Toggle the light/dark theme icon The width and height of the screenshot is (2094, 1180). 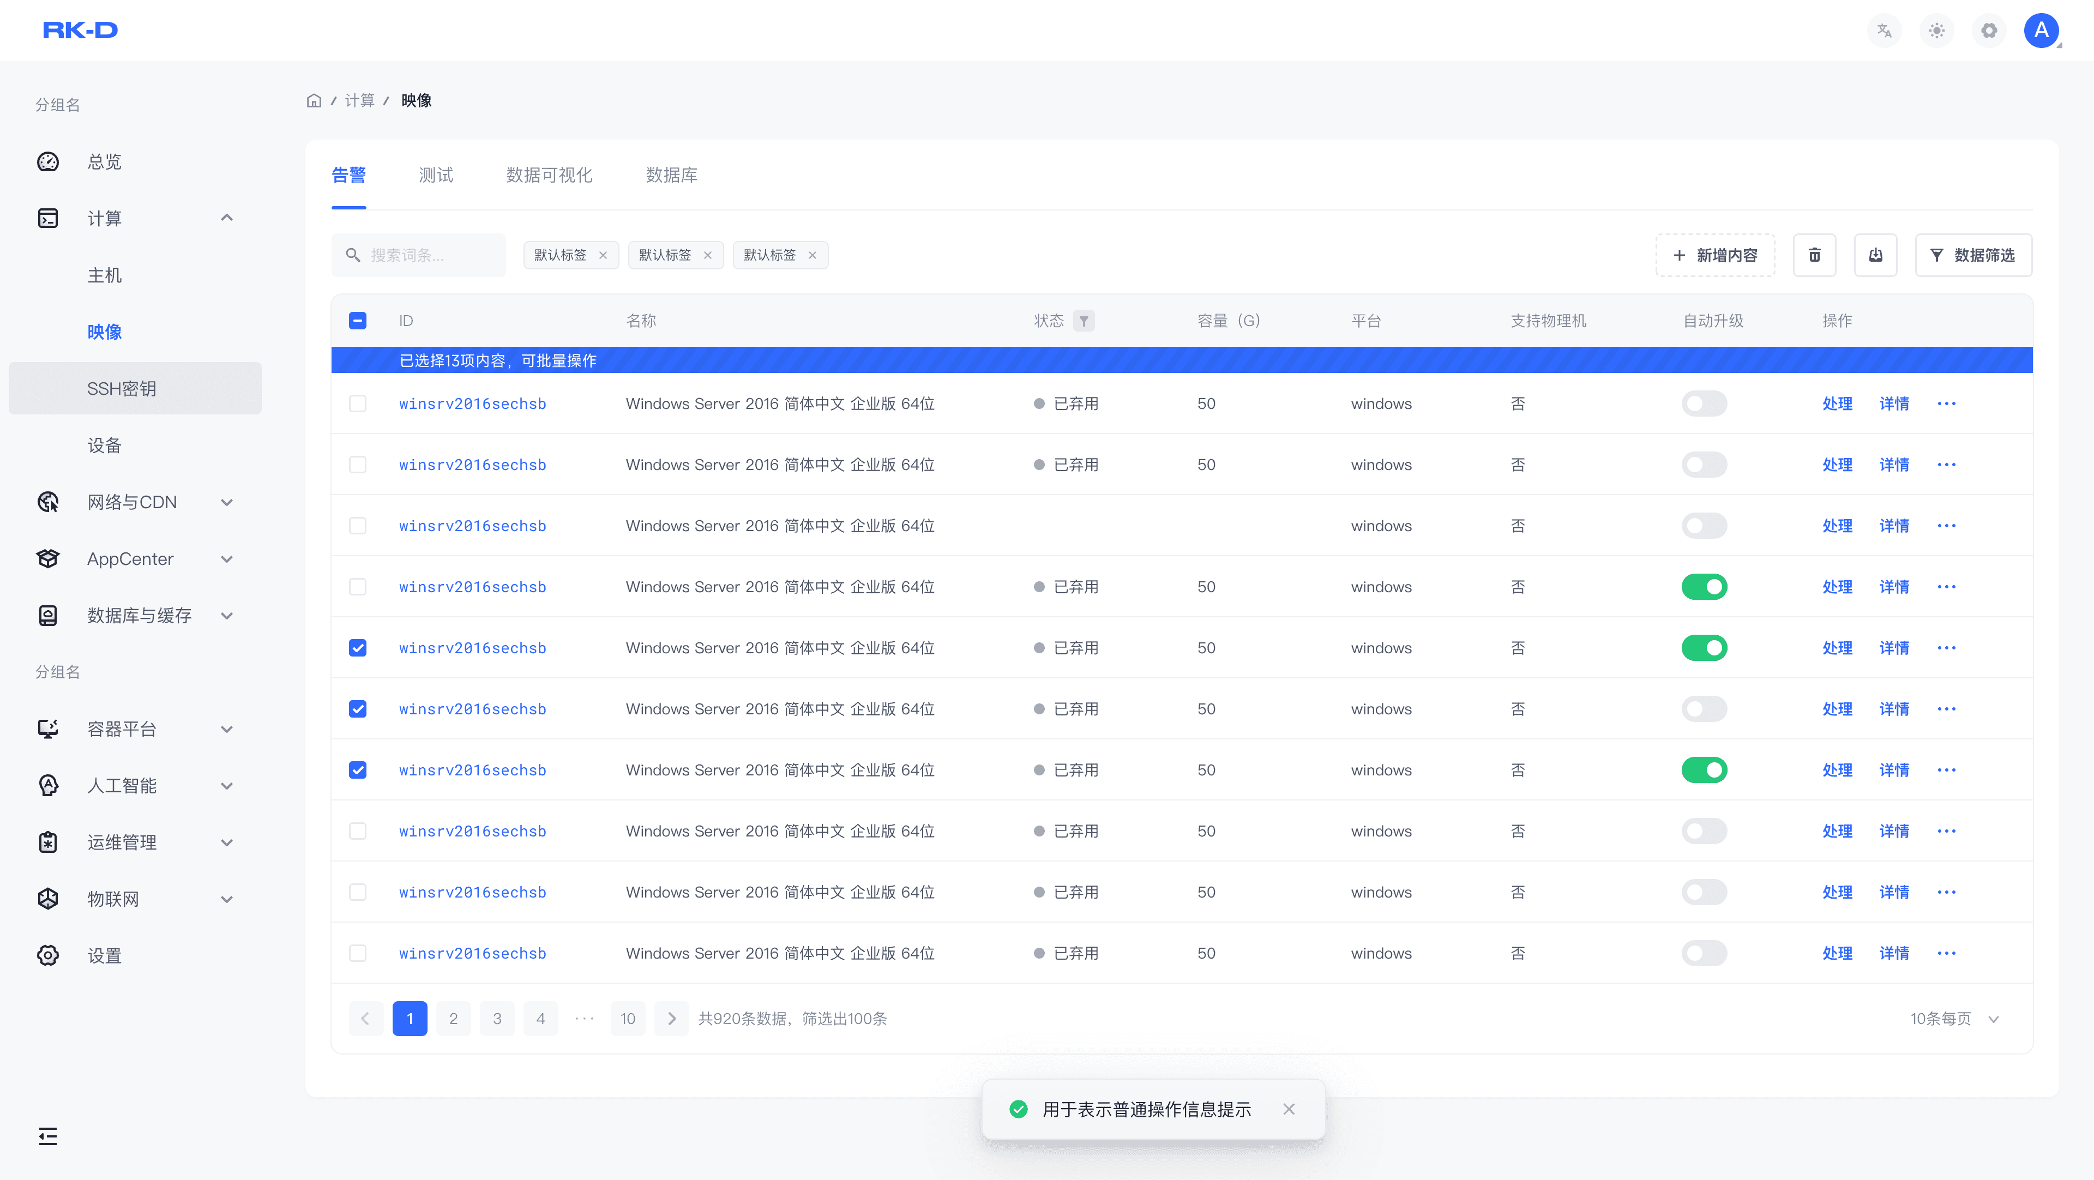pos(1936,31)
